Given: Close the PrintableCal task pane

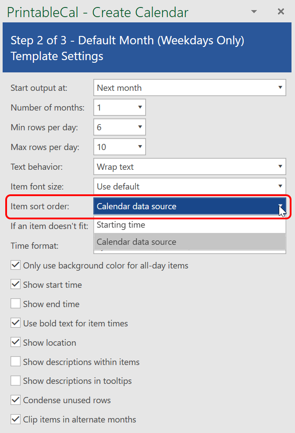Looking at the screenshot, I should pos(281,12).
